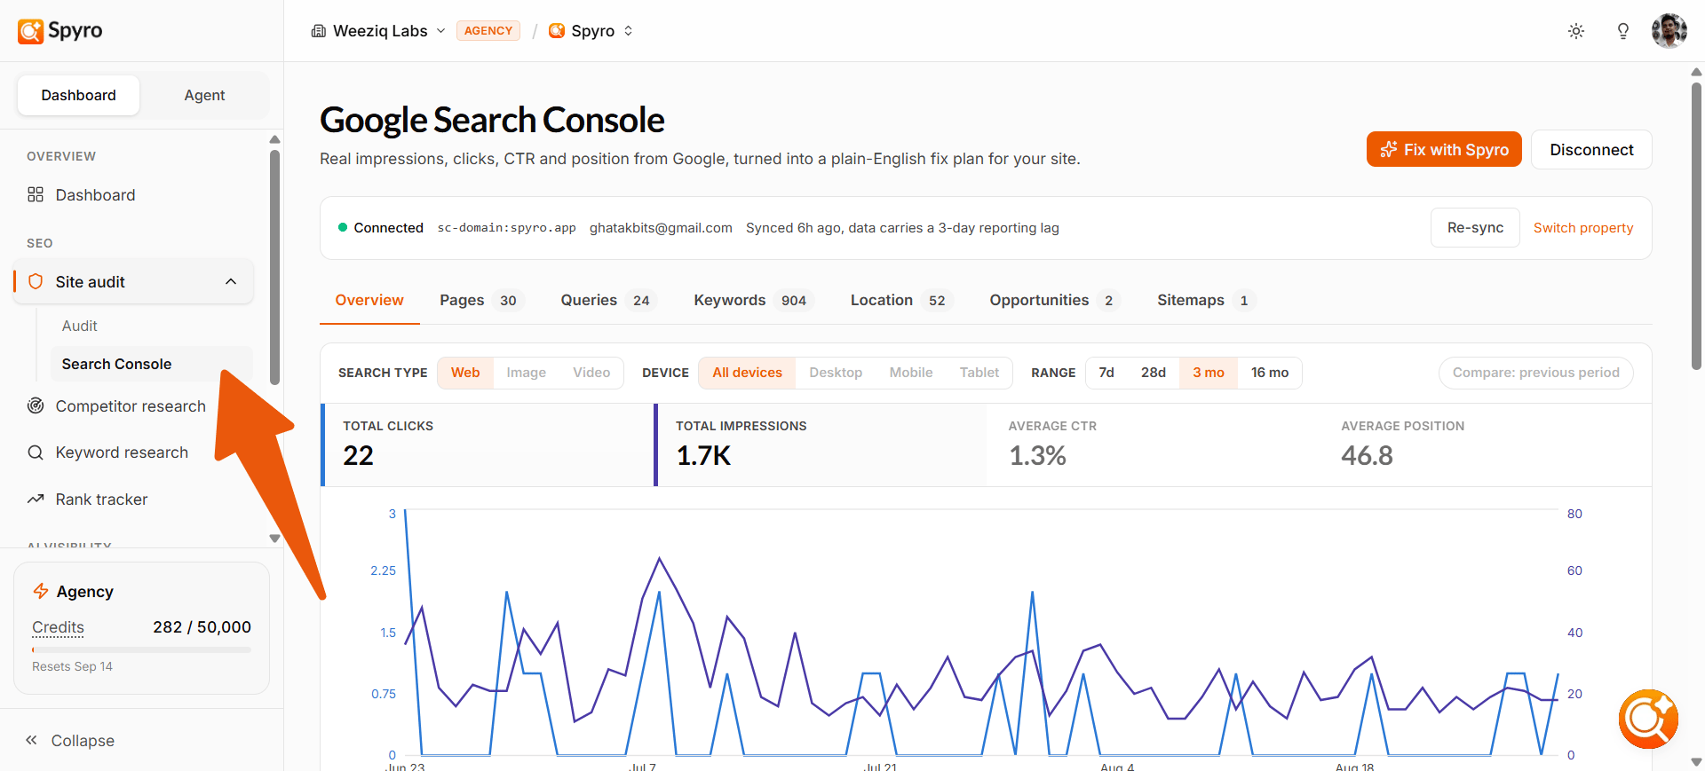Image resolution: width=1705 pixels, height=771 pixels.
Task: Click the Fix with Spyro button
Action: click(x=1444, y=149)
